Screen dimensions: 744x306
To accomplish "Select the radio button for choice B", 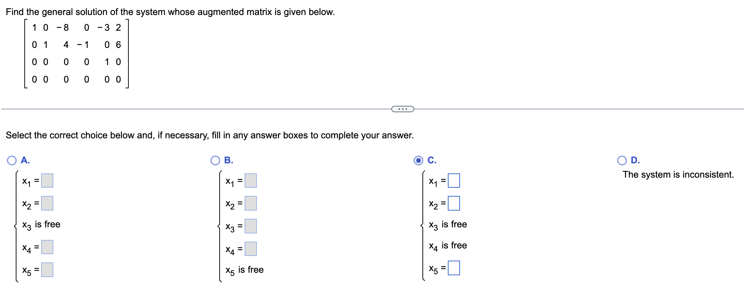I will coord(215,161).
